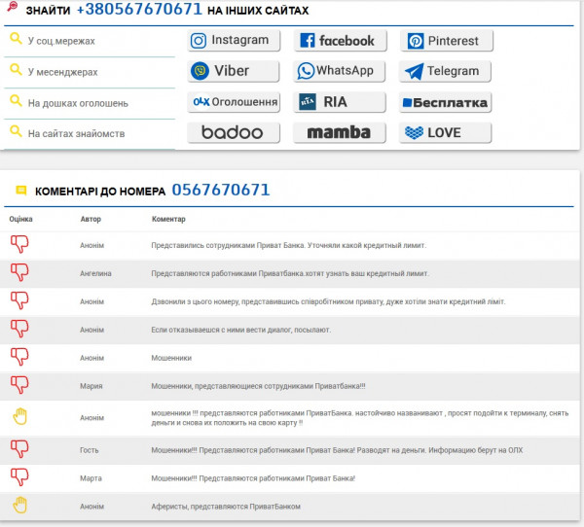Search the number on Pinterest

point(446,40)
